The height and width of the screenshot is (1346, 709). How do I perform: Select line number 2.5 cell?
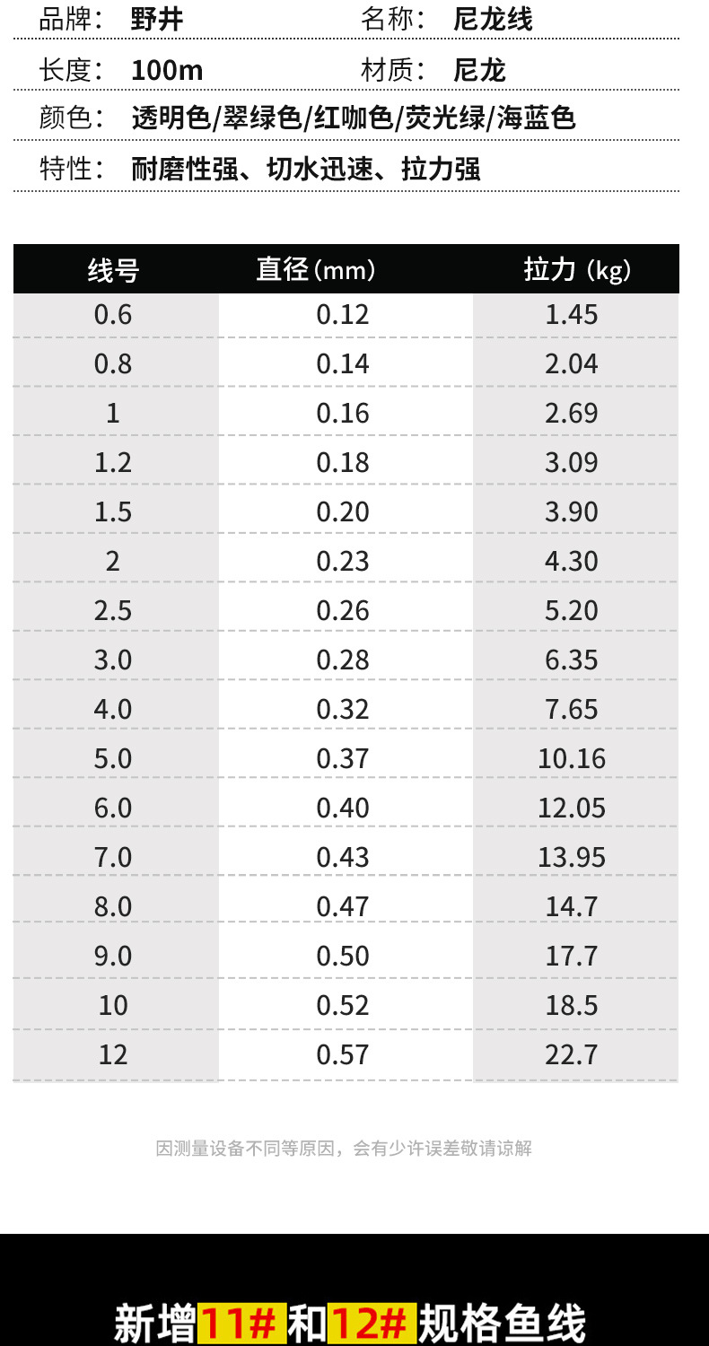coord(113,611)
